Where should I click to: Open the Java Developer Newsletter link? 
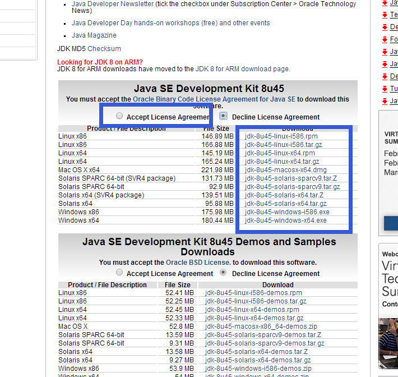(x=113, y=4)
